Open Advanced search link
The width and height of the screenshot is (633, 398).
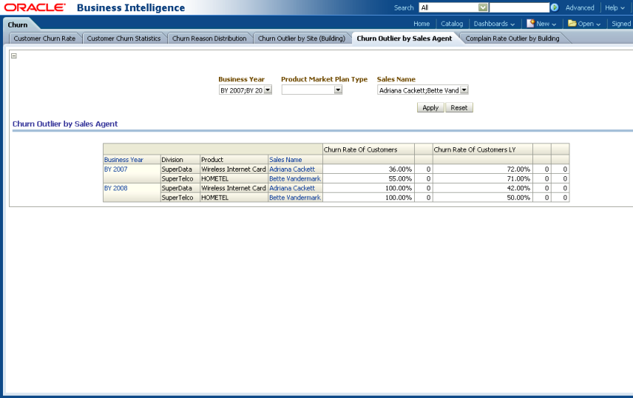point(580,7)
